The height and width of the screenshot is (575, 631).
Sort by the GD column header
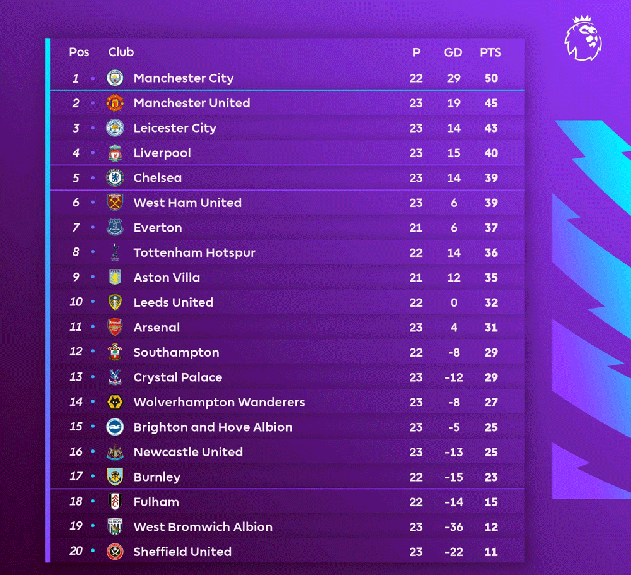click(x=453, y=52)
